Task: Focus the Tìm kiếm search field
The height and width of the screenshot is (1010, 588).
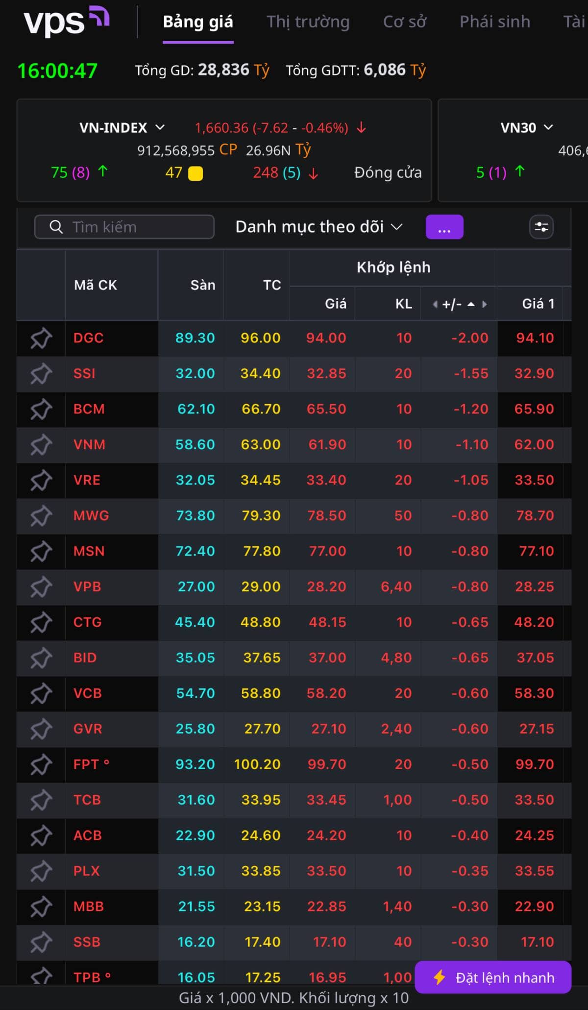Action: [124, 227]
